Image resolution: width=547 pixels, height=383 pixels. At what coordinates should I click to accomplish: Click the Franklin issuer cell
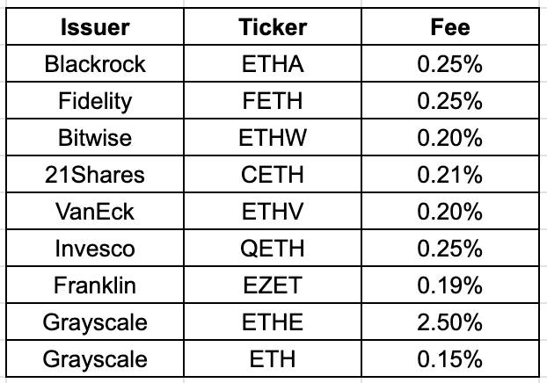(x=95, y=285)
